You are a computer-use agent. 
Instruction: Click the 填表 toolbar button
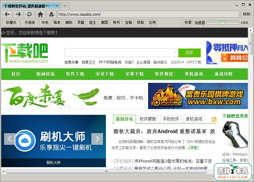click(x=57, y=22)
